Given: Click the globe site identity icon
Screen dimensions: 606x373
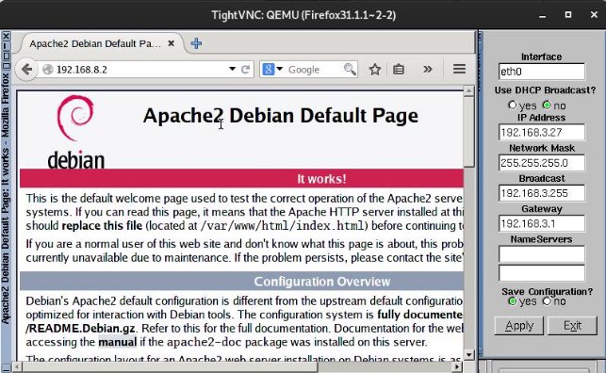Looking at the screenshot, I should tap(48, 70).
